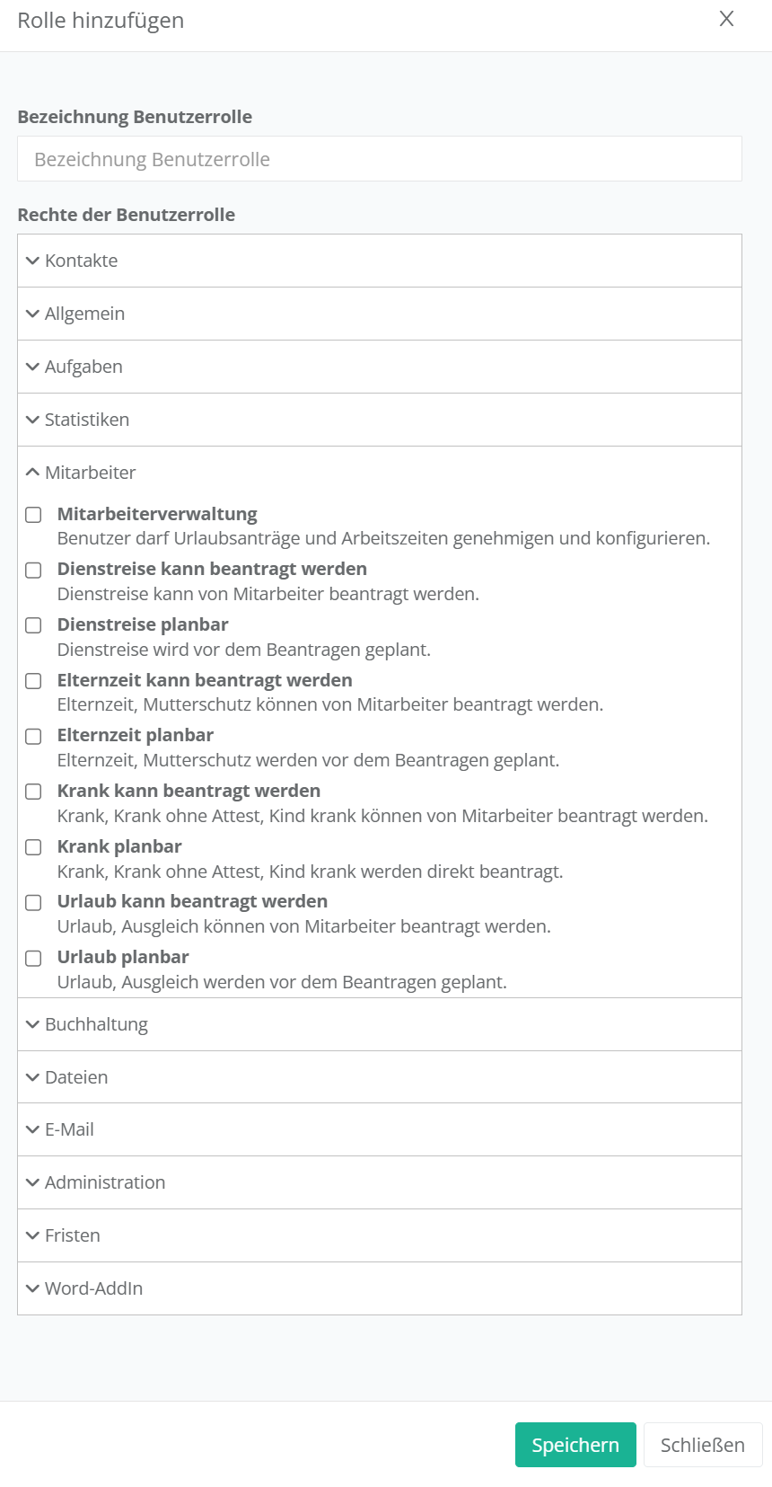Check Dienstreise kann beantragt werden
772x1487 pixels.
pyautogui.click(x=33, y=571)
